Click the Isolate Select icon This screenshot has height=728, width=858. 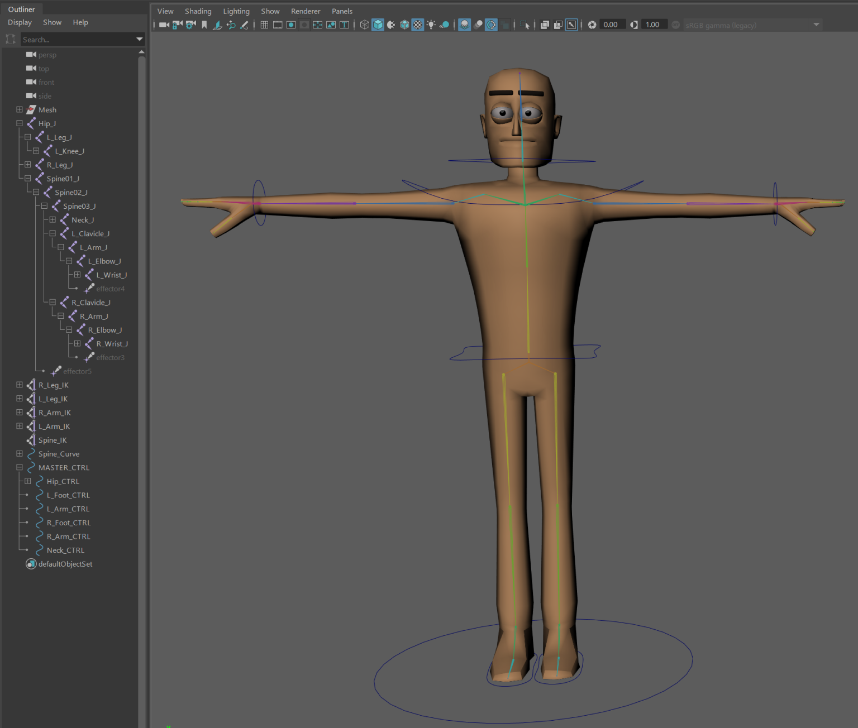(x=525, y=25)
